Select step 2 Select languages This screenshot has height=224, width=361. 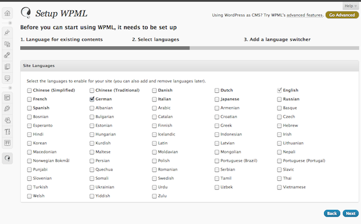(x=156, y=39)
